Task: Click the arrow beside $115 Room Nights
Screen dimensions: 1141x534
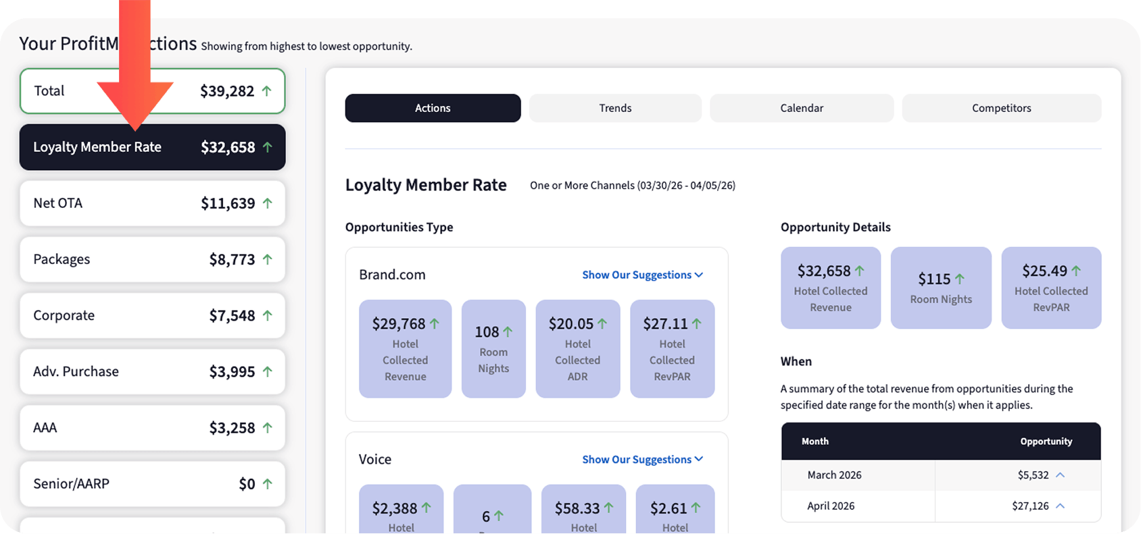Action: [x=959, y=279]
